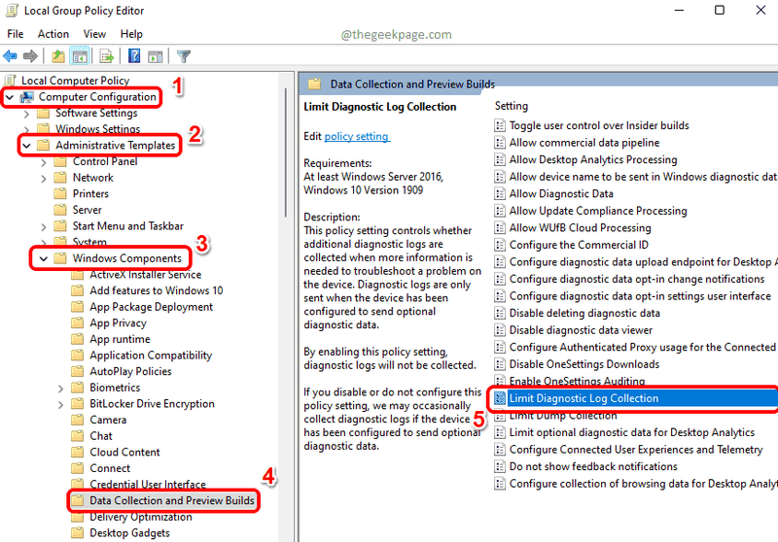Select Toggle user control over Insider builds
This screenshot has height=542, width=778.
coord(599,126)
